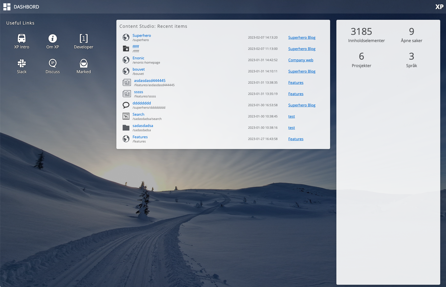
Task: Open Superhero Blog project in bouvet row
Action: (302, 71)
